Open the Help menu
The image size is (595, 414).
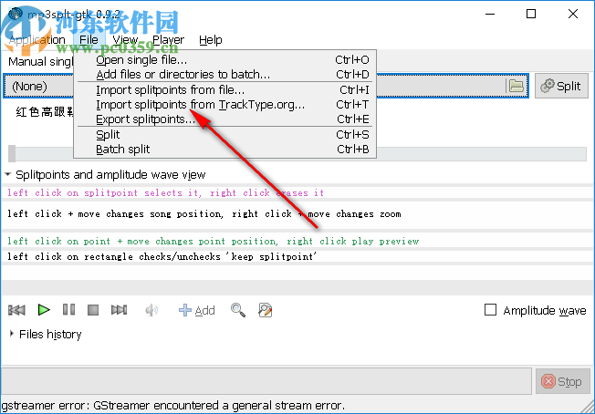(211, 40)
